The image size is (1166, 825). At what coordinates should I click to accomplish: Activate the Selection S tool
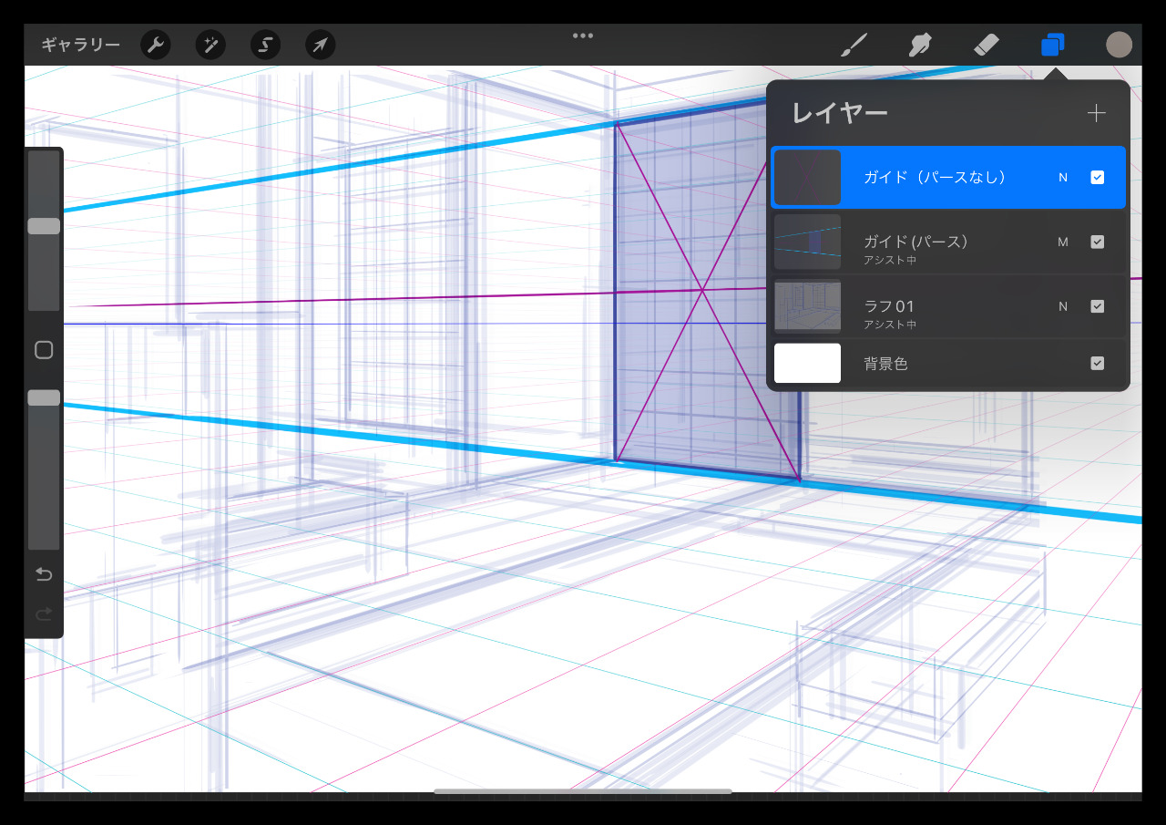pyautogui.click(x=265, y=44)
